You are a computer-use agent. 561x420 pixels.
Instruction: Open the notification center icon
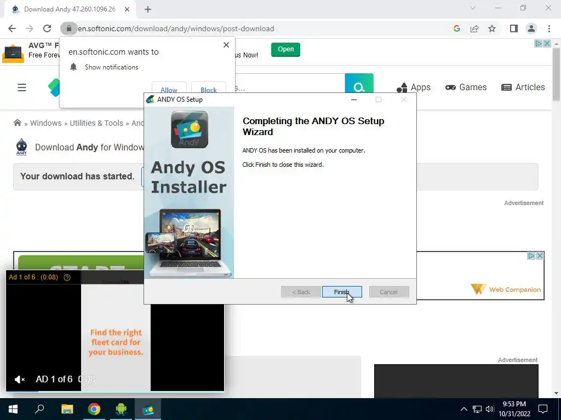tap(543, 409)
